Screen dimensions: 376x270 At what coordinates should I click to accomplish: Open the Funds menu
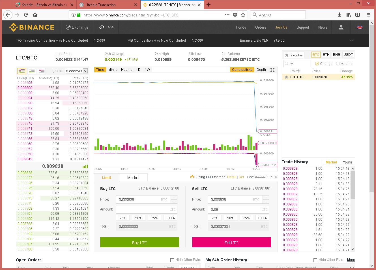click(x=241, y=27)
